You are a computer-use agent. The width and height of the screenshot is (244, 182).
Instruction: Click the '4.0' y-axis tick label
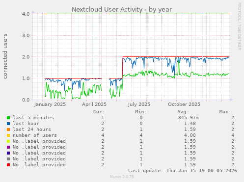pyautogui.click(x=26, y=14)
